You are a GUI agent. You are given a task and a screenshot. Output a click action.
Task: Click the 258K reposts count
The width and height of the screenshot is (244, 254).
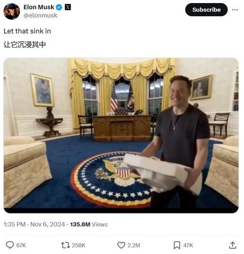click(x=78, y=245)
